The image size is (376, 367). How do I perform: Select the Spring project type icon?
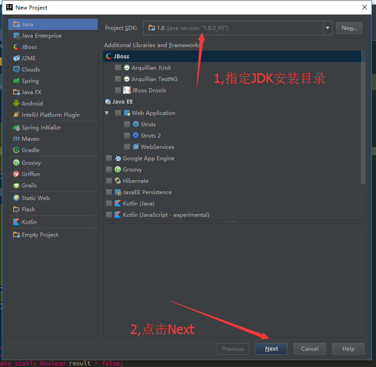(16, 81)
